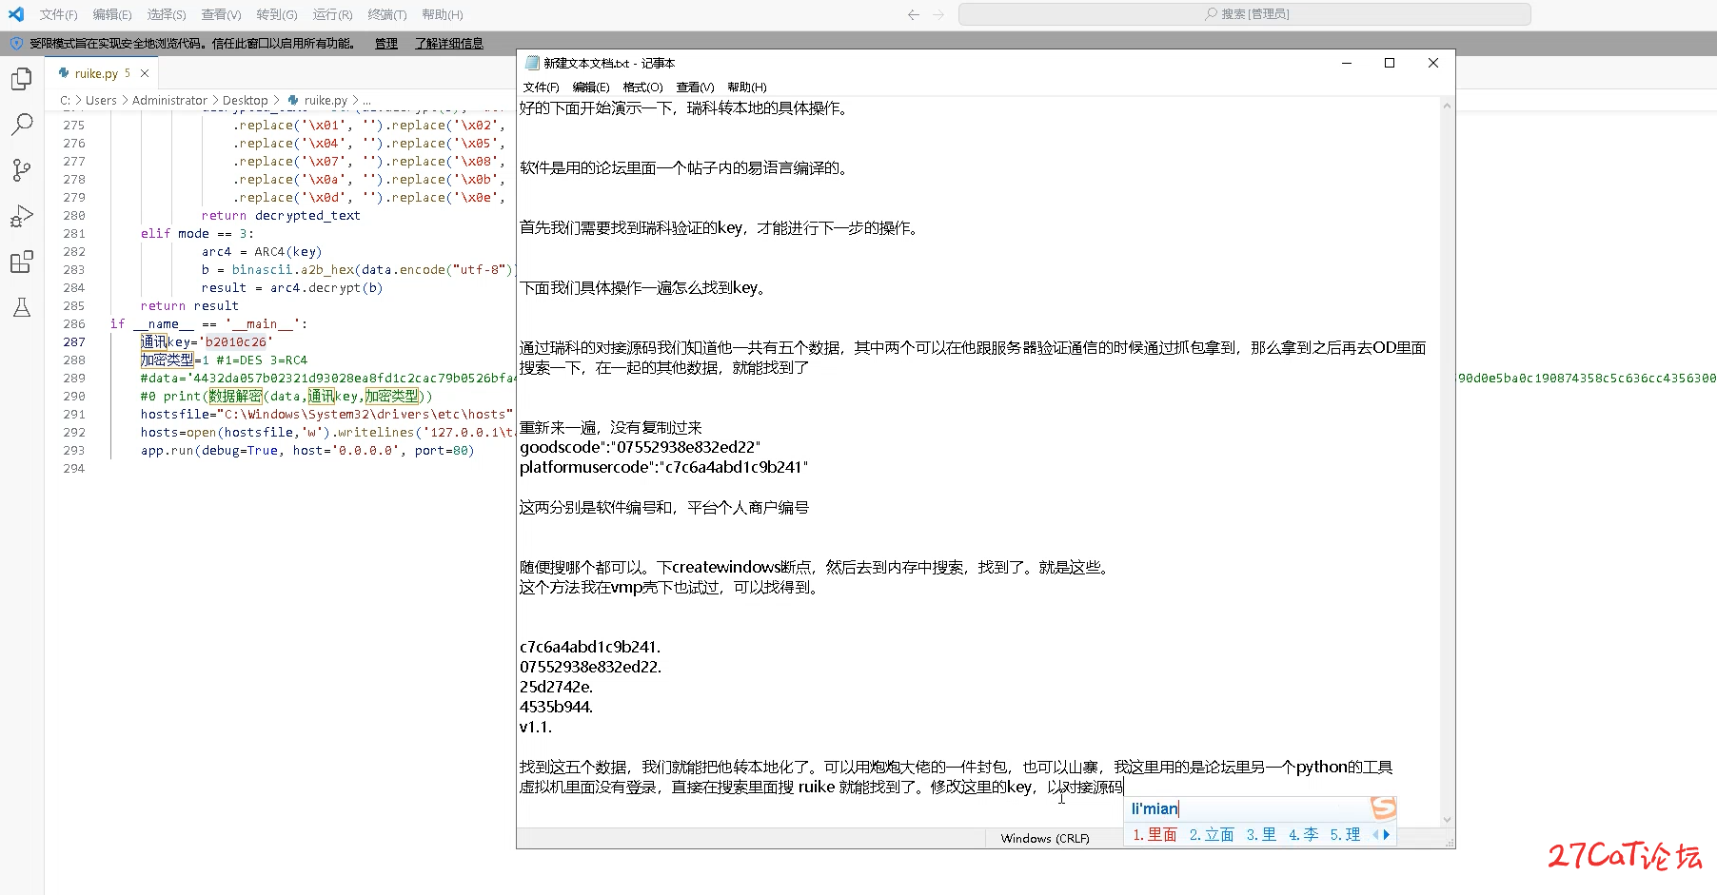Open Notepad 编辑(E) menu
This screenshot has height=895, width=1717.
click(591, 87)
